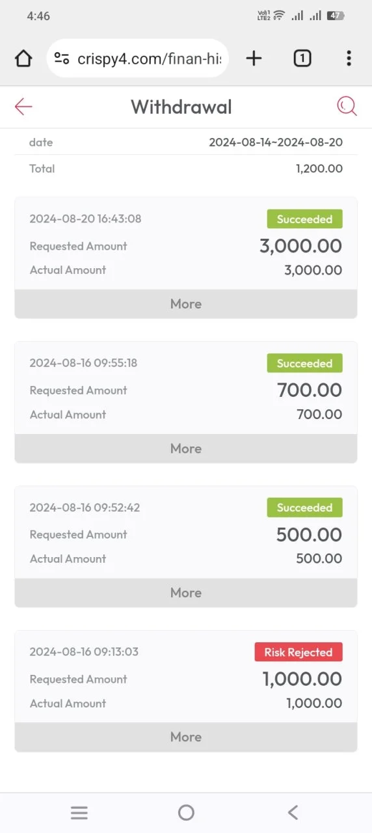Tap the Risk Rejected status badge
372x833 pixels.
pos(298,652)
